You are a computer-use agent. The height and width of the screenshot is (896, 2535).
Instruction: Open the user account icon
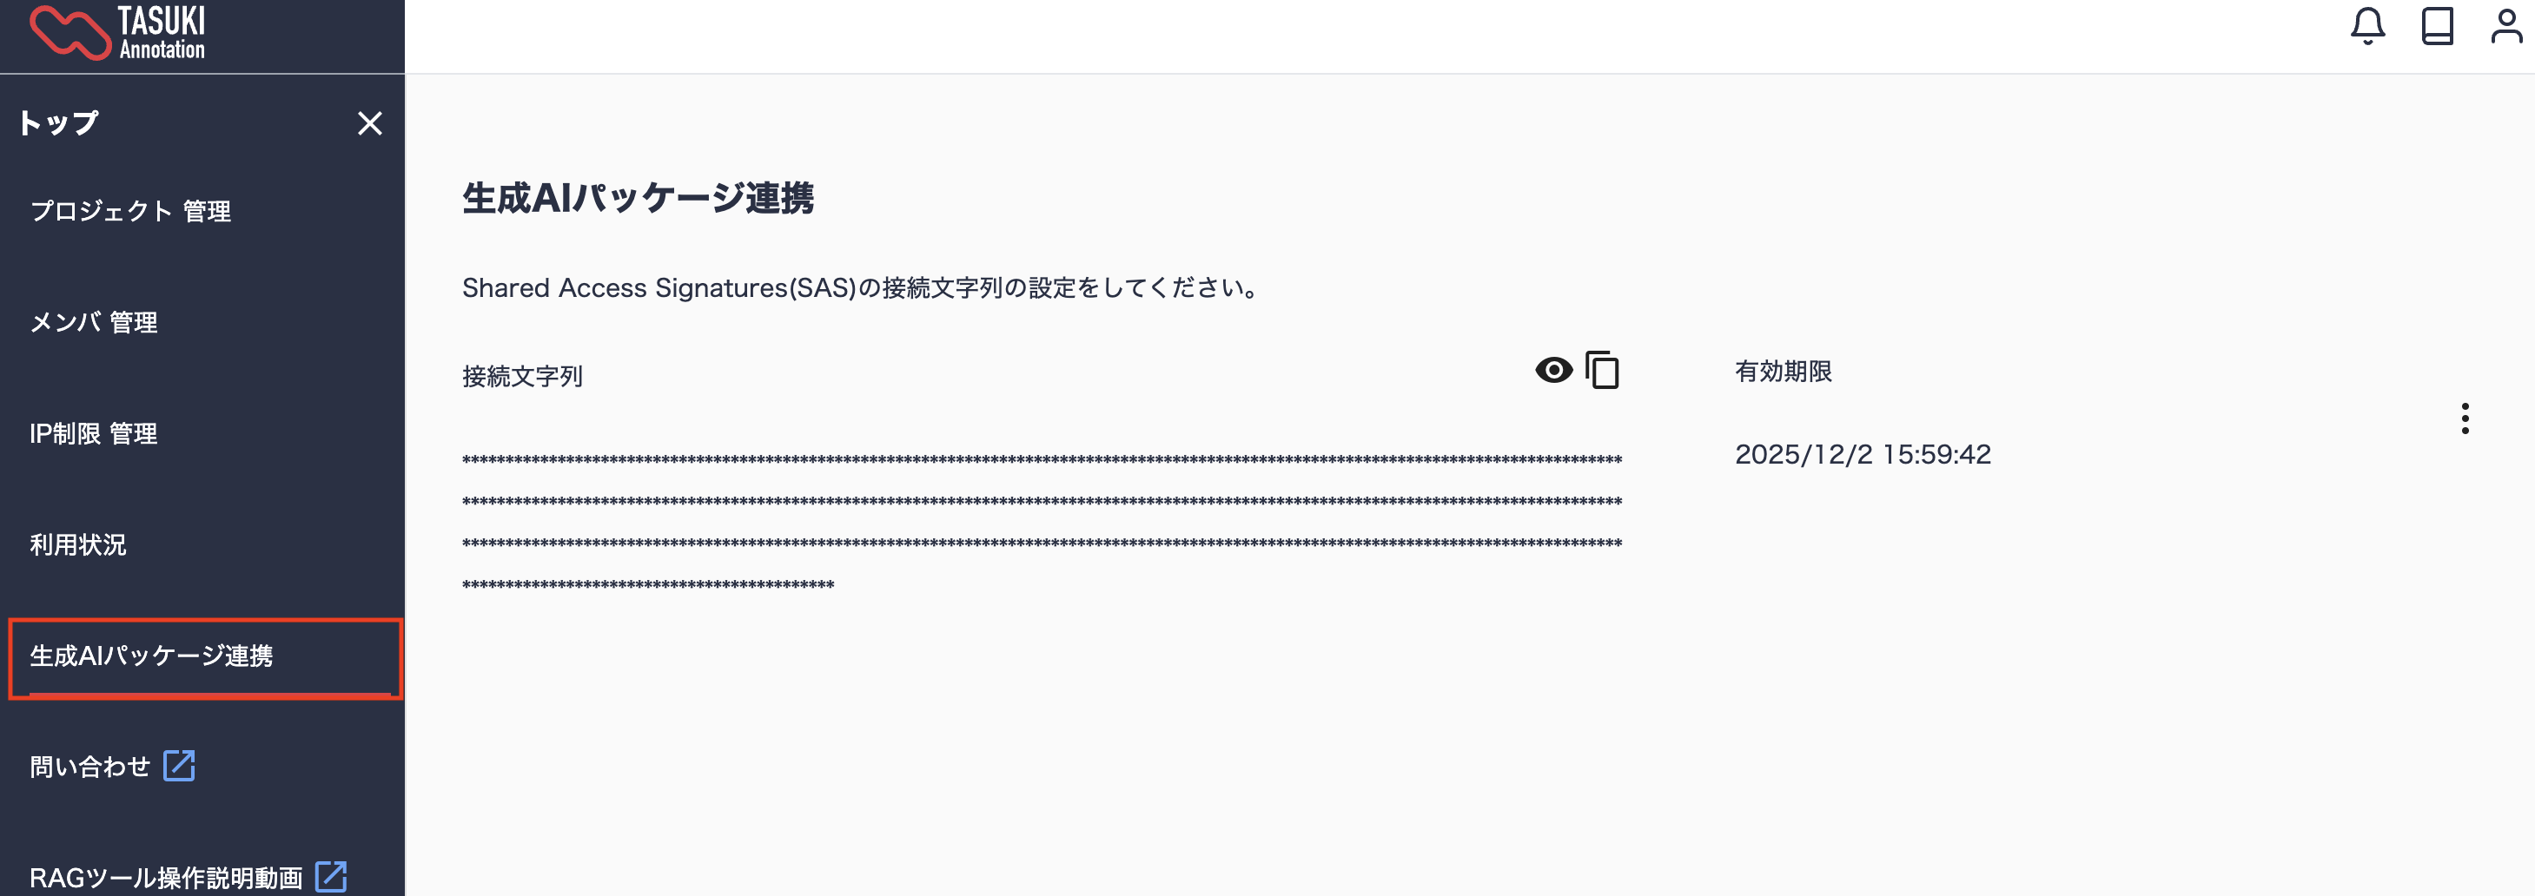click(2506, 27)
